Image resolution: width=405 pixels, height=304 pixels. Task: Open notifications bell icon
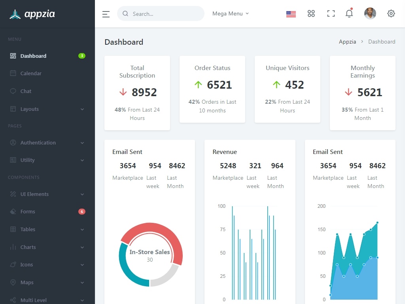[x=349, y=13]
